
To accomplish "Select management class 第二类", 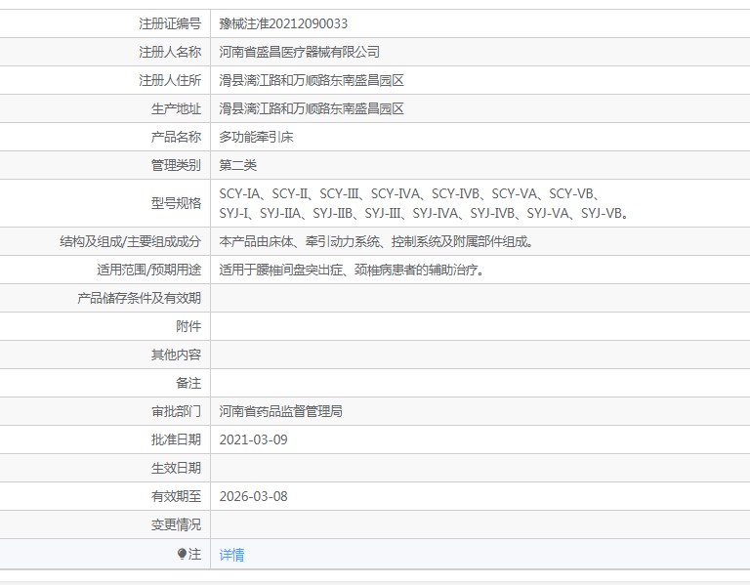I will (237, 165).
